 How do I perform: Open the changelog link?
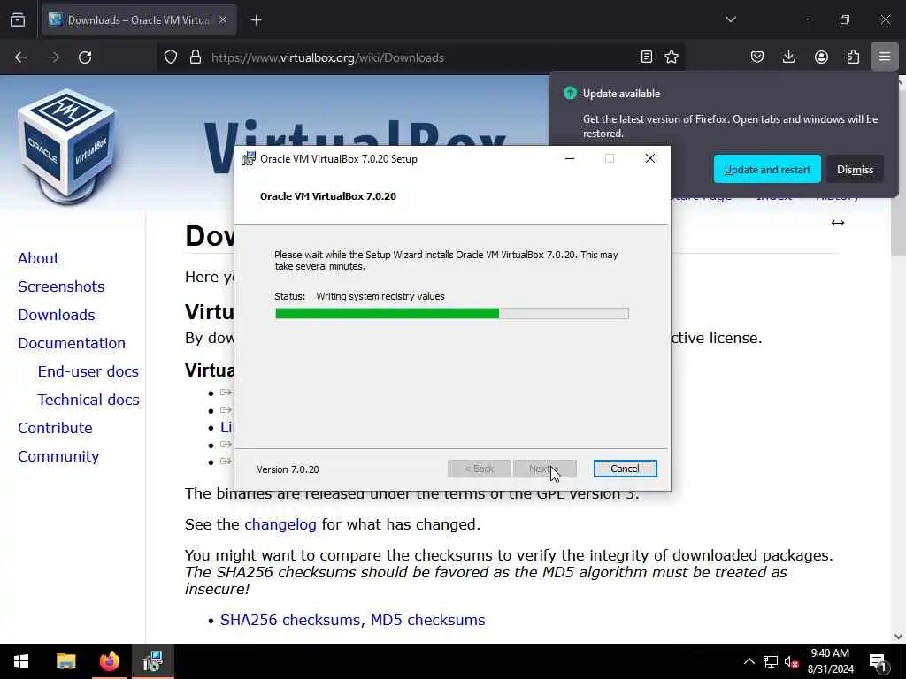point(280,524)
